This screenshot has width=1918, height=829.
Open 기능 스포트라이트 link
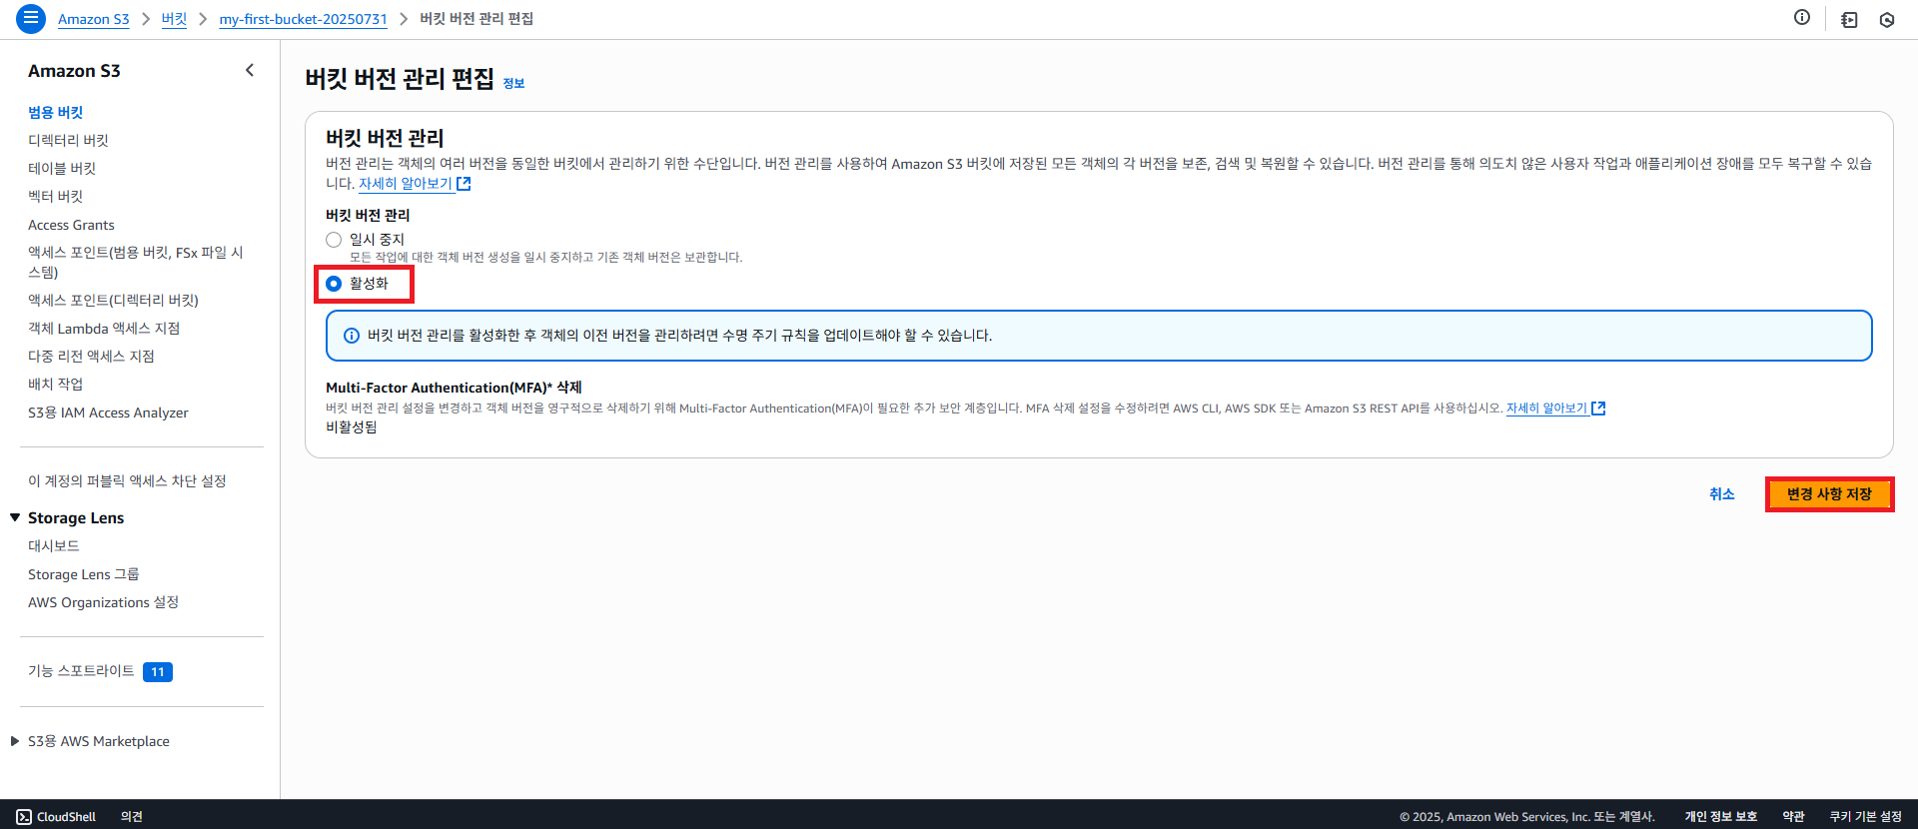click(81, 670)
